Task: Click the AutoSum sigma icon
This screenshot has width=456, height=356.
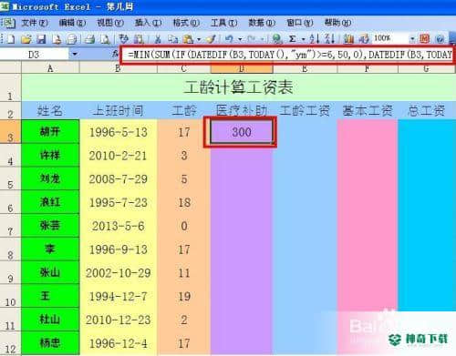Action: [292, 39]
